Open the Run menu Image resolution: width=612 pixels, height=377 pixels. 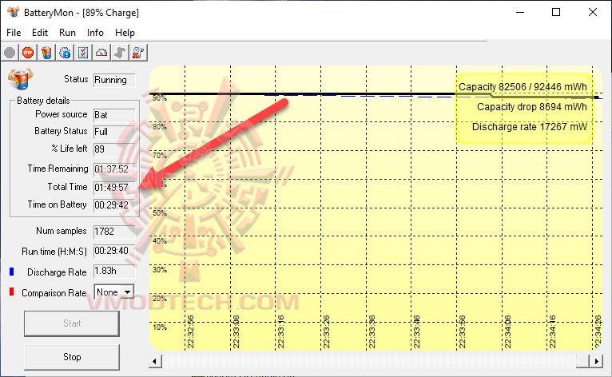pos(68,33)
